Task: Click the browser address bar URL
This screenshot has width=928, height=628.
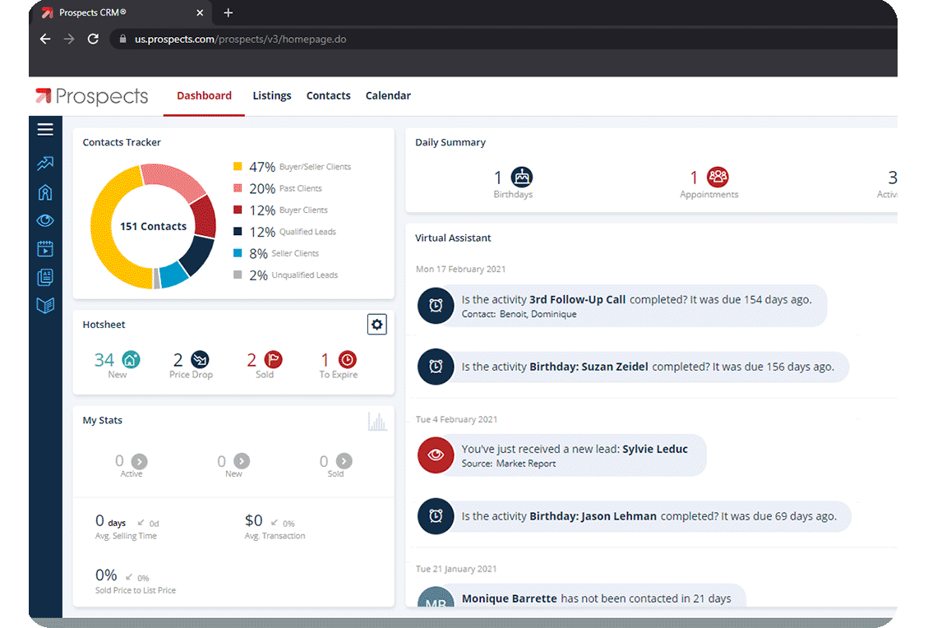Action: [240, 39]
